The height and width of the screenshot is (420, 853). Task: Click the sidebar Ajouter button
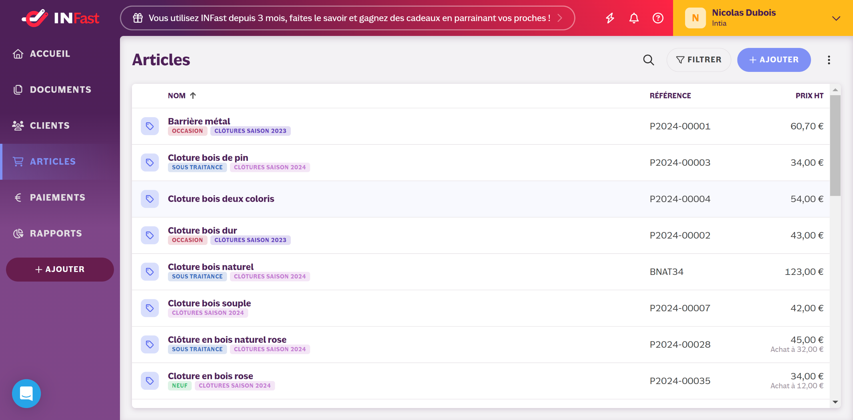coord(60,269)
